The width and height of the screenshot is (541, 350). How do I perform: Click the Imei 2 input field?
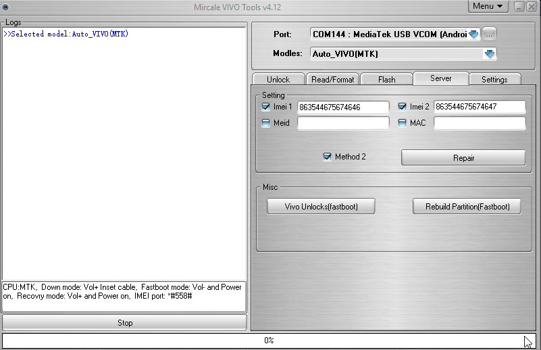[x=480, y=107]
